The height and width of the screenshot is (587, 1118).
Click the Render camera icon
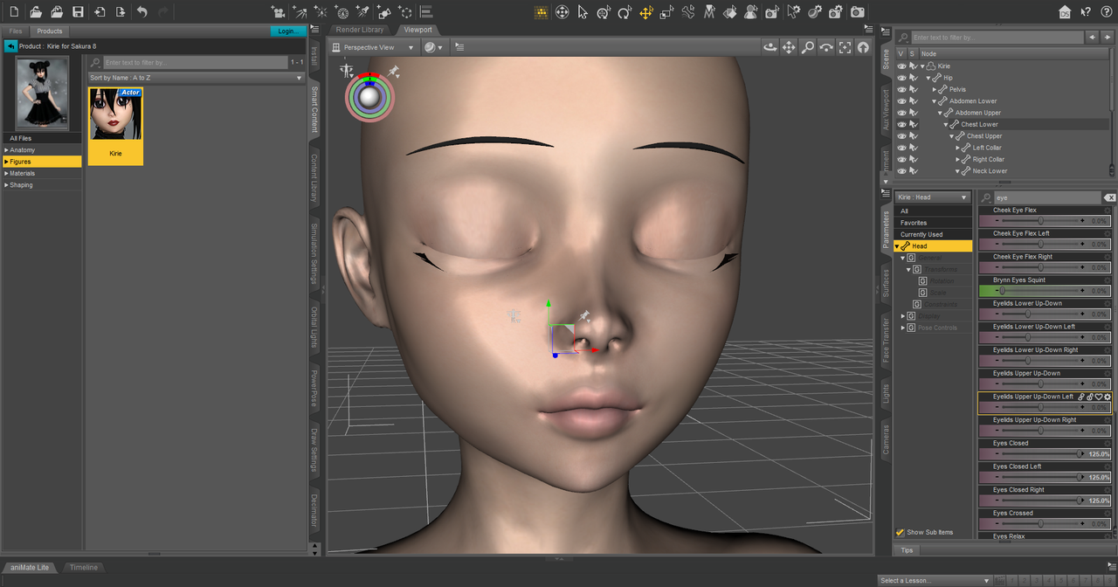pos(858,12)
